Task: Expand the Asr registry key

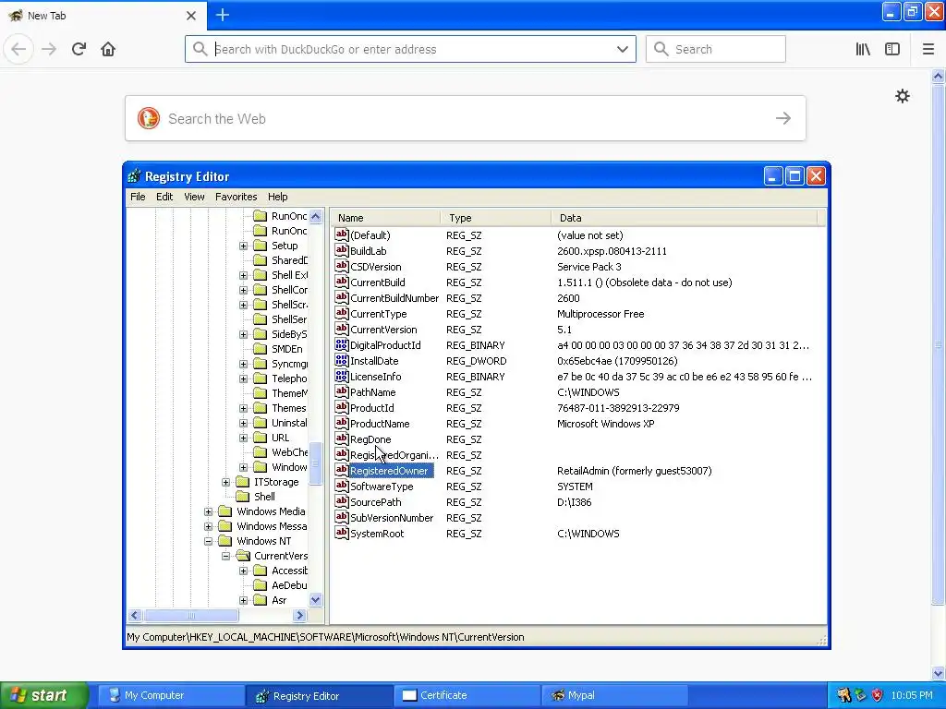Action: click(243, 600)
